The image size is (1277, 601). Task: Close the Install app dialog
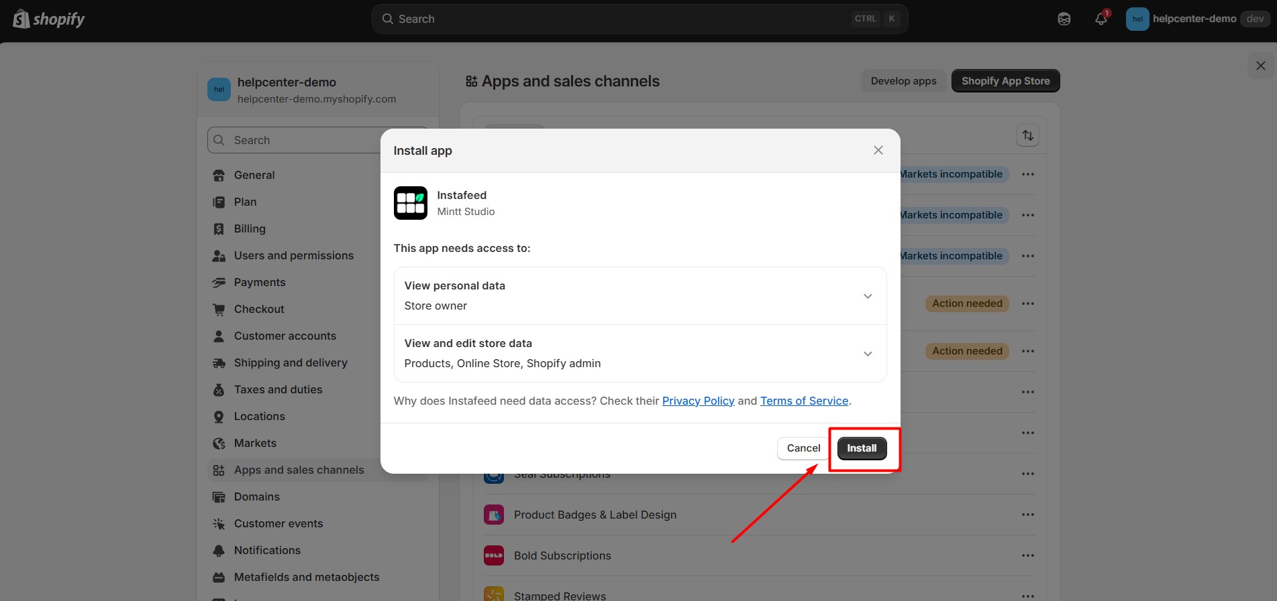tap(878, 151)
